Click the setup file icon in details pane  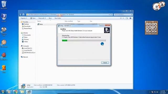click(x=23, y=86)
